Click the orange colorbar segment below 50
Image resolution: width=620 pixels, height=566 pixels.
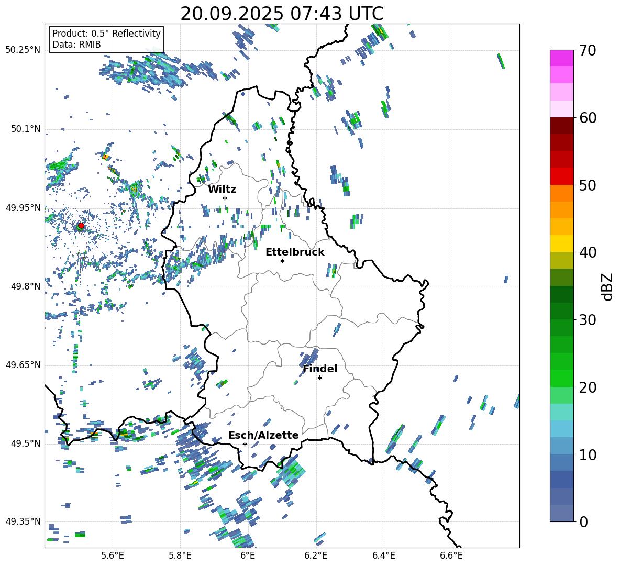pyautogui.click(x=562, y=193)
